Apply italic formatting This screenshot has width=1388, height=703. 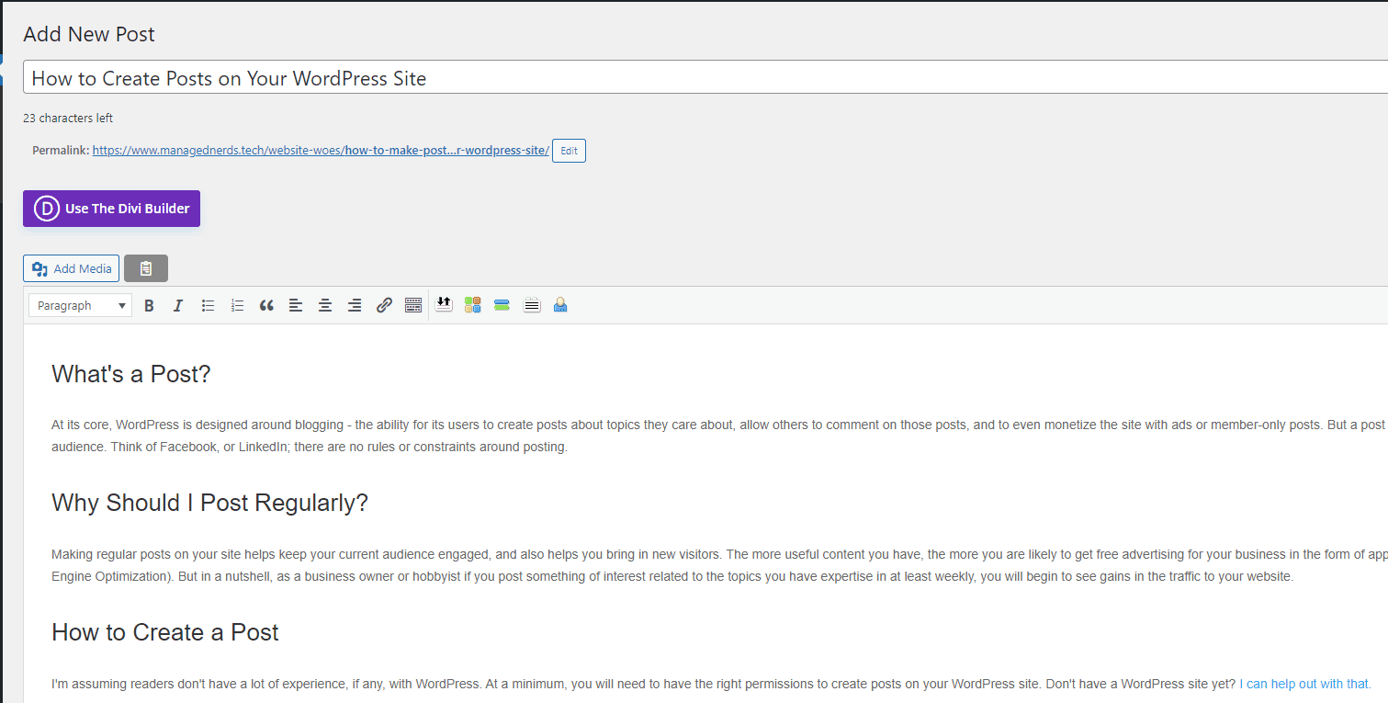pos(178,304)
